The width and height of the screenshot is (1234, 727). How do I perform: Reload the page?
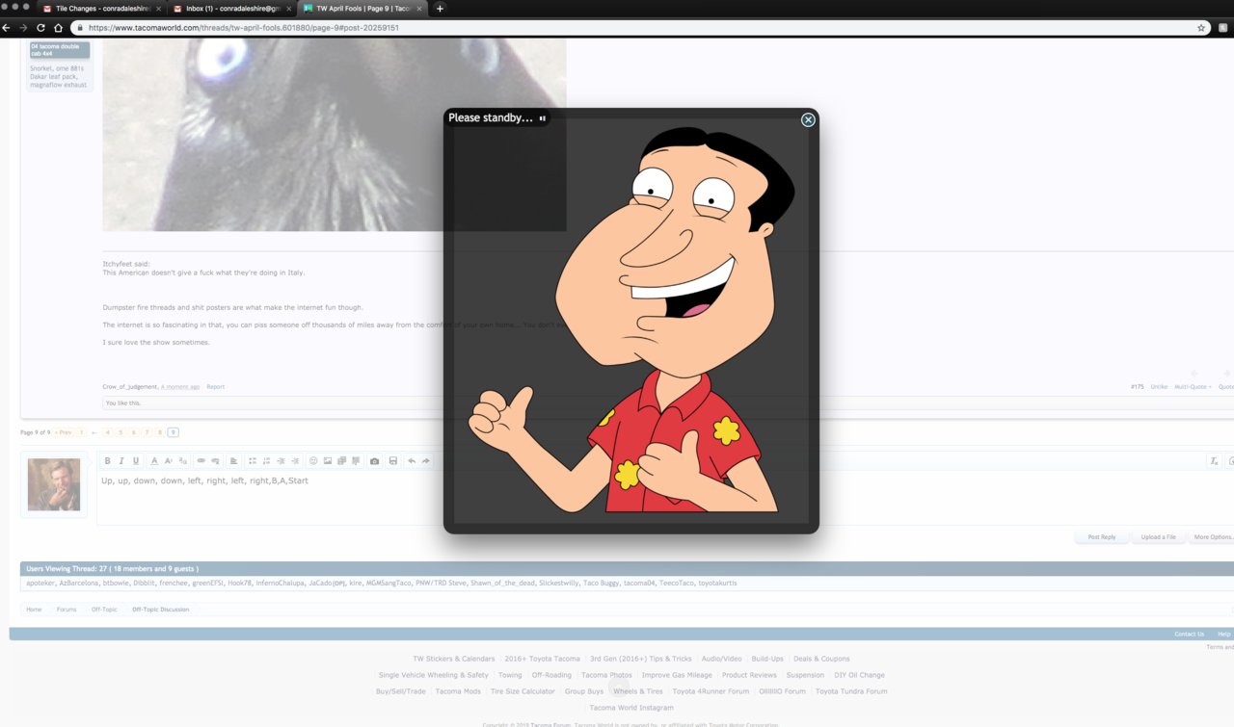pyautogui.click(x=40, y=28)
